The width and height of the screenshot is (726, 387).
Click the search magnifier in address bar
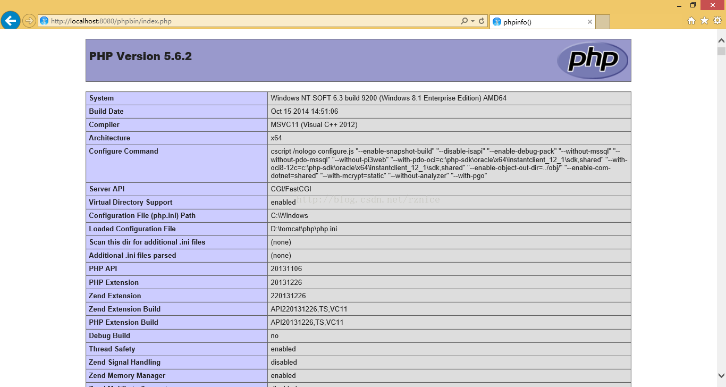coord(465,21)
